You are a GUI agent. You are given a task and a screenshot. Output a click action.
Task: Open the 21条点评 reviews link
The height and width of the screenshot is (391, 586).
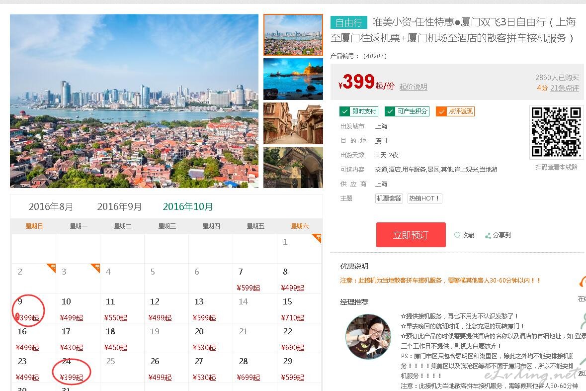[564, 88]
